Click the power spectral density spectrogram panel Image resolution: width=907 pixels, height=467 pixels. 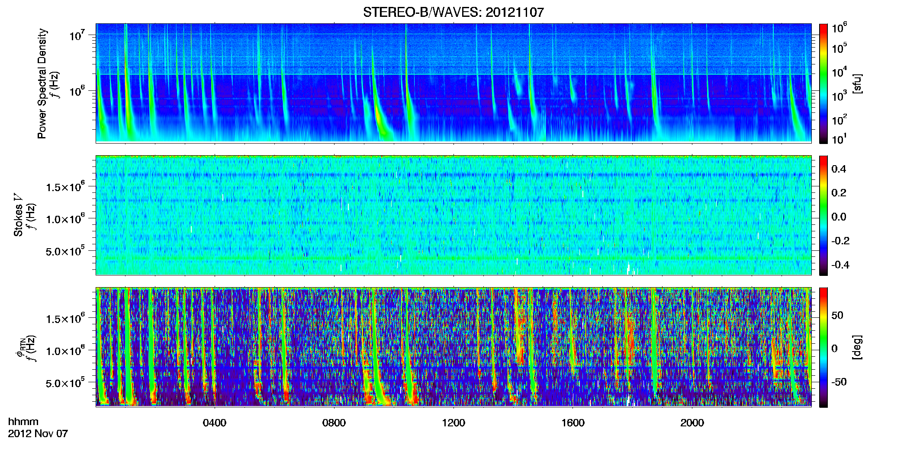[453, 83]
